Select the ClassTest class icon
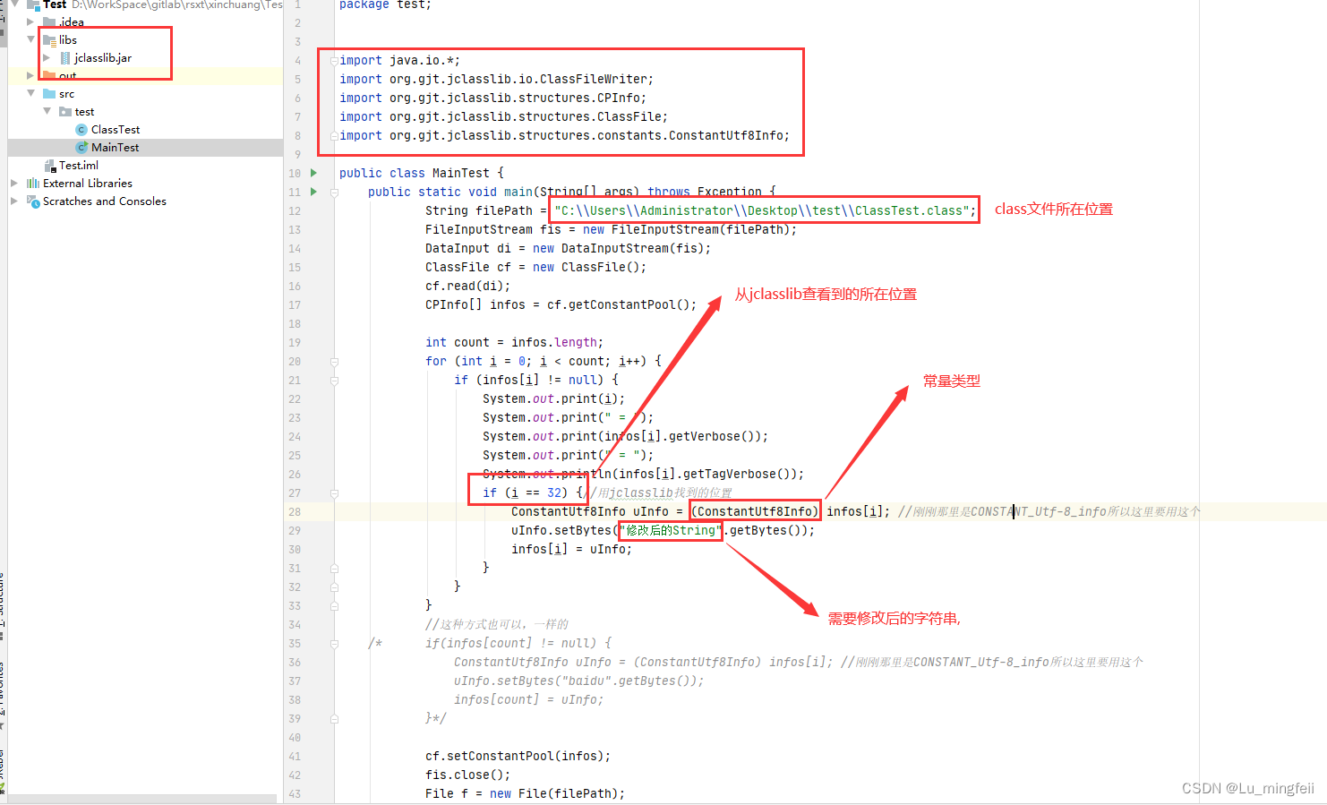This screenshot has height=805, width=1327. coord(81,129)
